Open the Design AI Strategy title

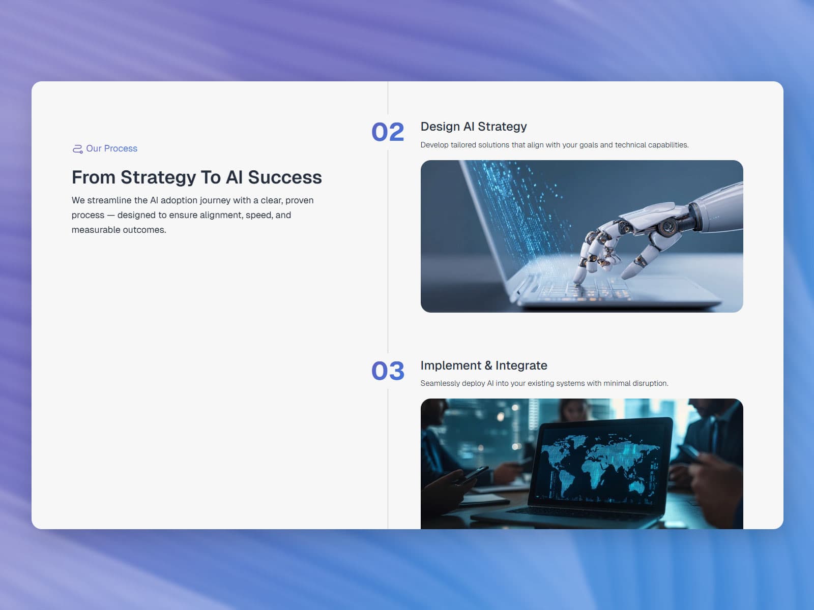click(x=473, y=127)
